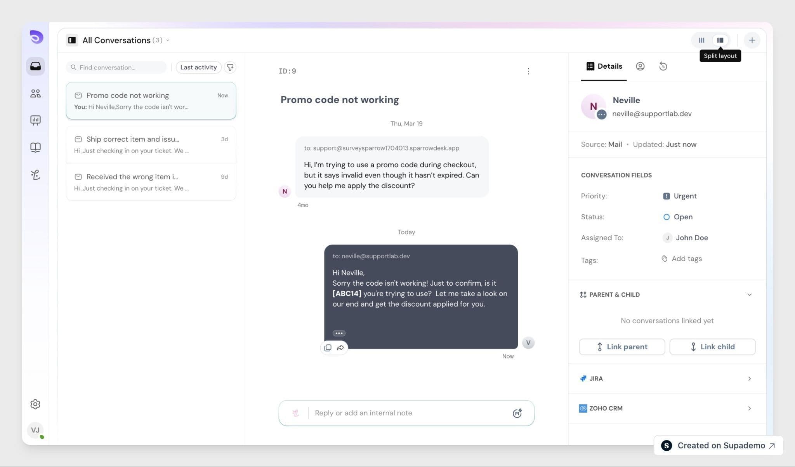Click the V agent avatar beside reply
Screen dimensions: 795x467
[x=528, y=343]
